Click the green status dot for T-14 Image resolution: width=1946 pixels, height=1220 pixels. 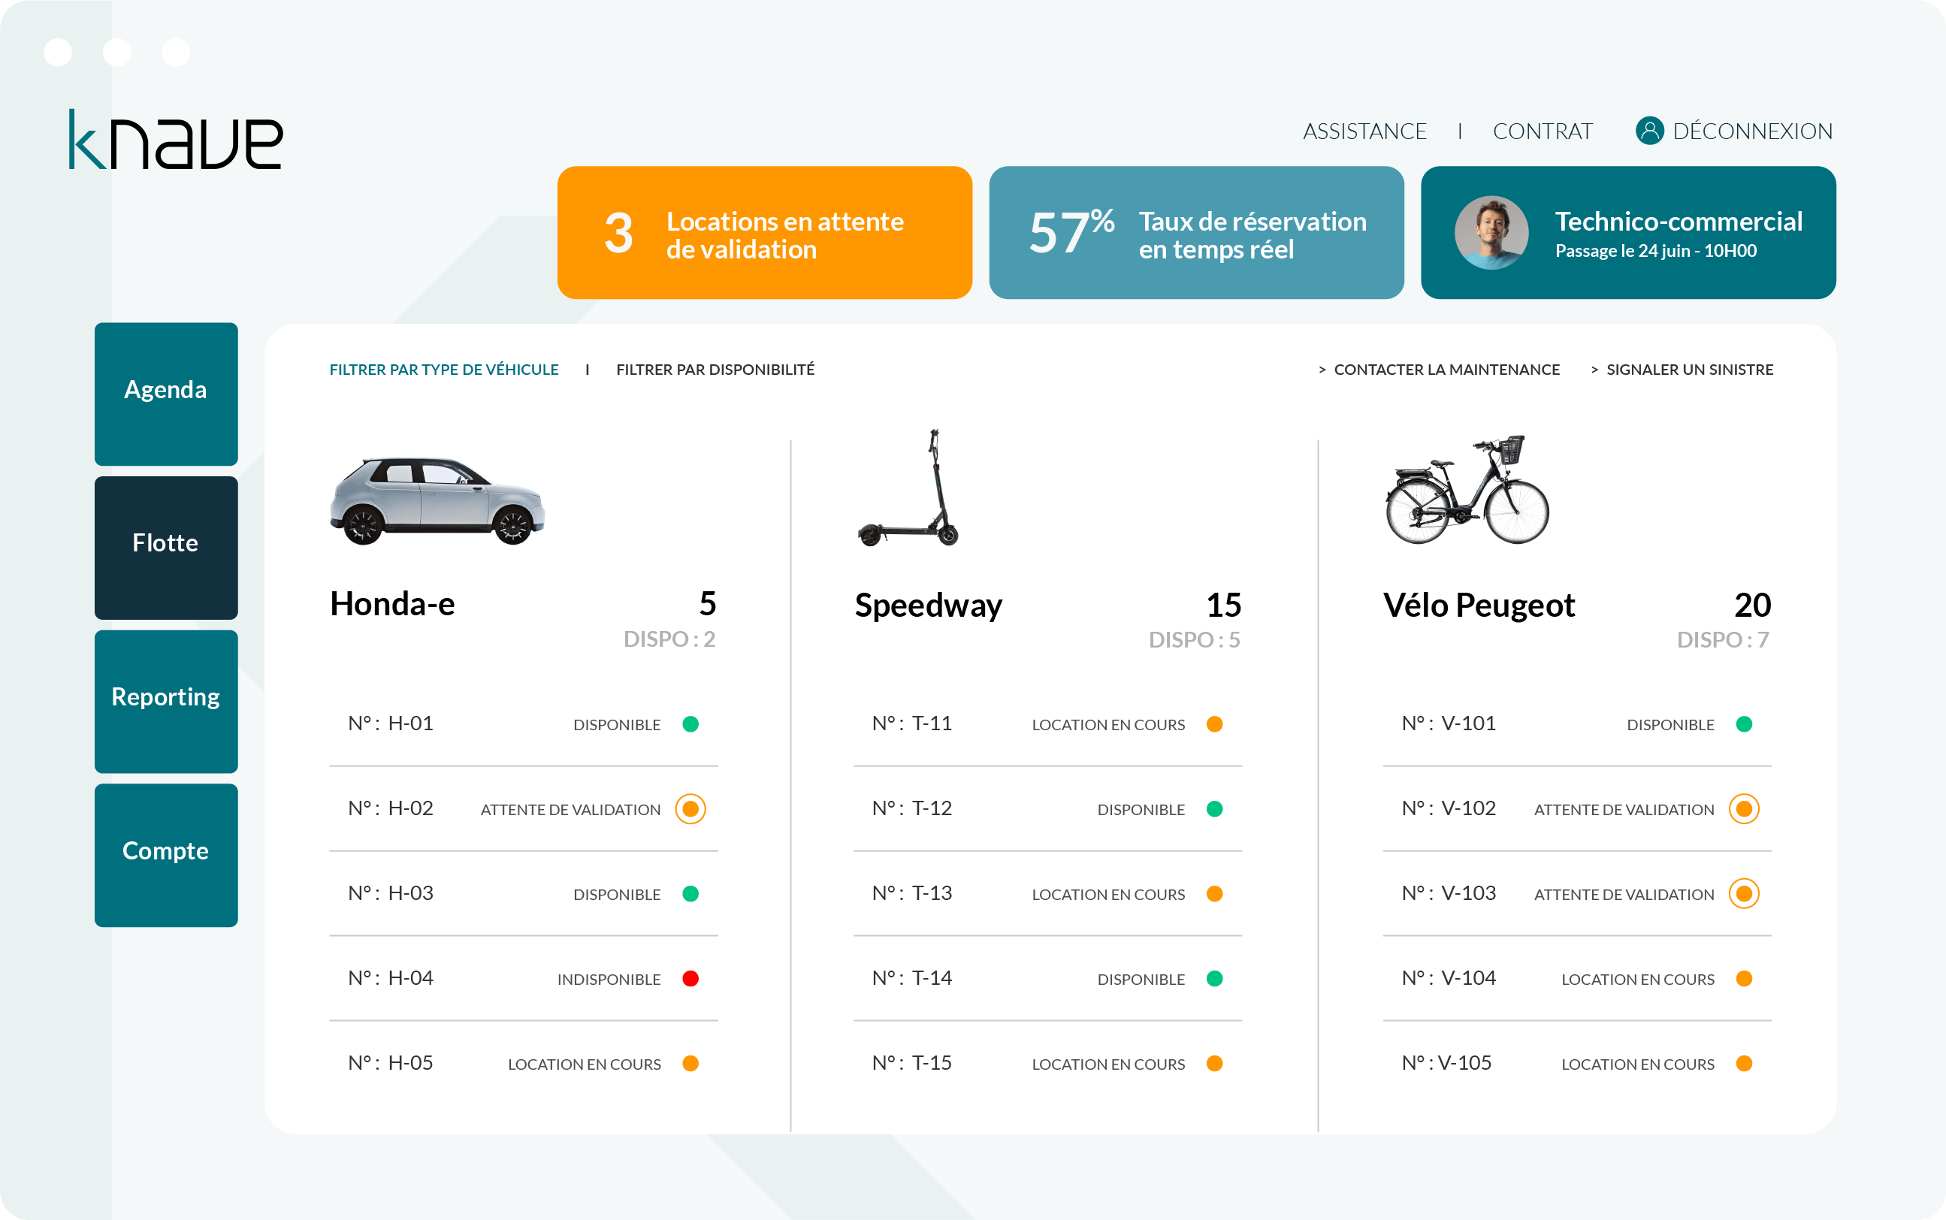(x=1214, y=978)
